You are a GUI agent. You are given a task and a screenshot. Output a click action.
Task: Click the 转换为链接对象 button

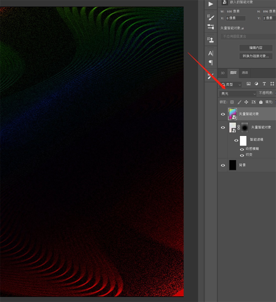256,56
